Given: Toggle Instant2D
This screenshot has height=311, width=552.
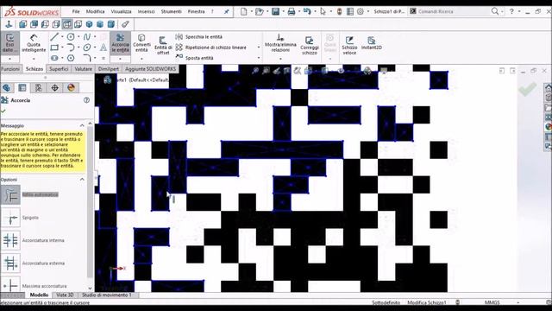Looking at the screenshot, I should click(x=372, y=43).
